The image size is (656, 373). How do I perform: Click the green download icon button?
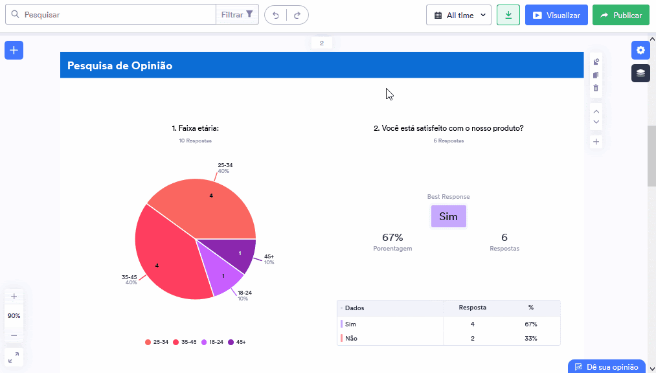click(508, 15)
